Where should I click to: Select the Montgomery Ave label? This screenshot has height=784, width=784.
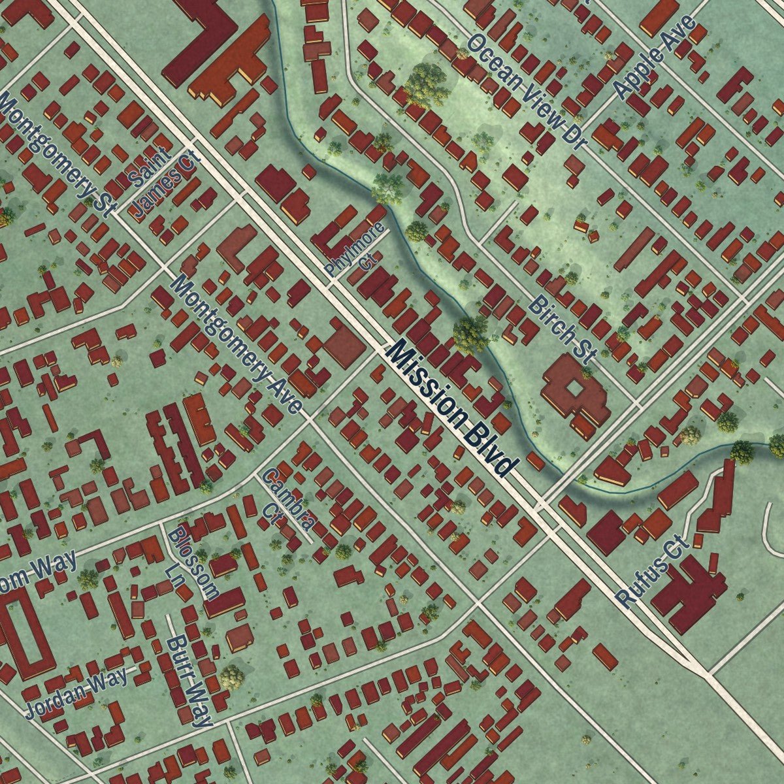click(238, 346)
